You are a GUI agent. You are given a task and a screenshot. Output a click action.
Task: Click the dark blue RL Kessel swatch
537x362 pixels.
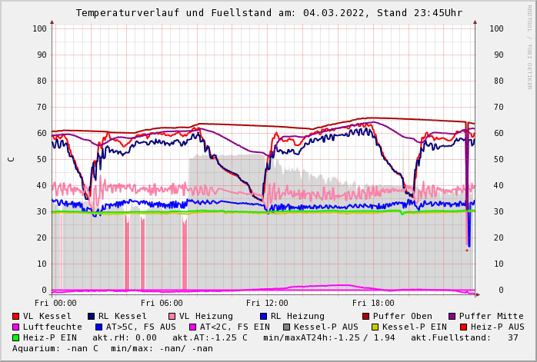point(91,316)
